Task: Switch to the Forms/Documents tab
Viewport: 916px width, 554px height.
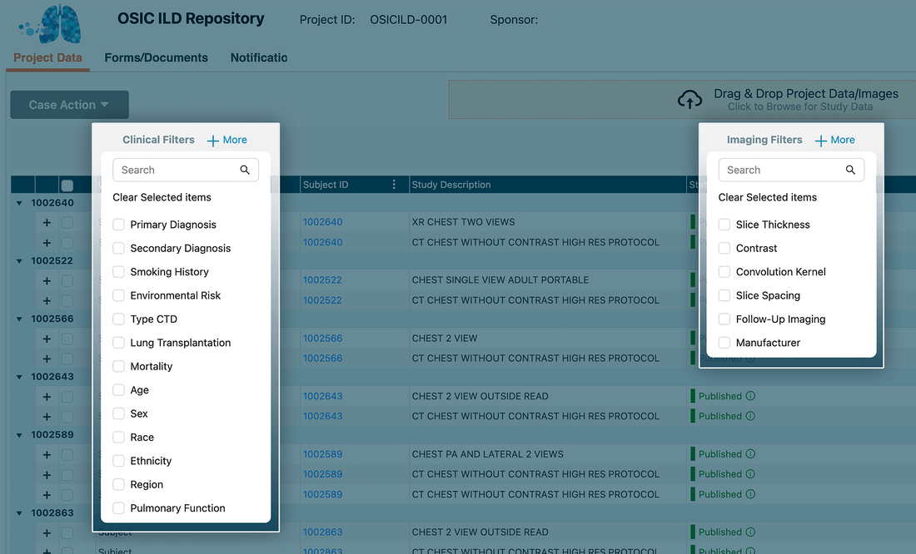Action: coord(156,58)
